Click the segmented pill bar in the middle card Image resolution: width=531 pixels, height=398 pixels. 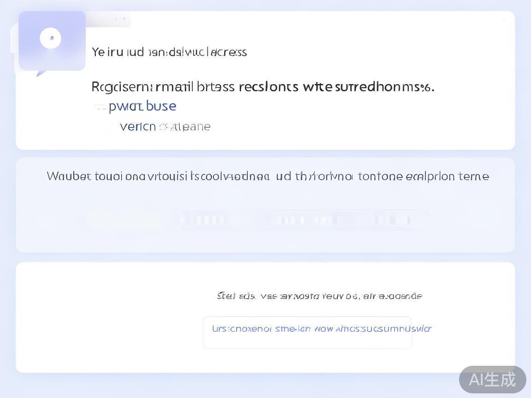(295, 220)
